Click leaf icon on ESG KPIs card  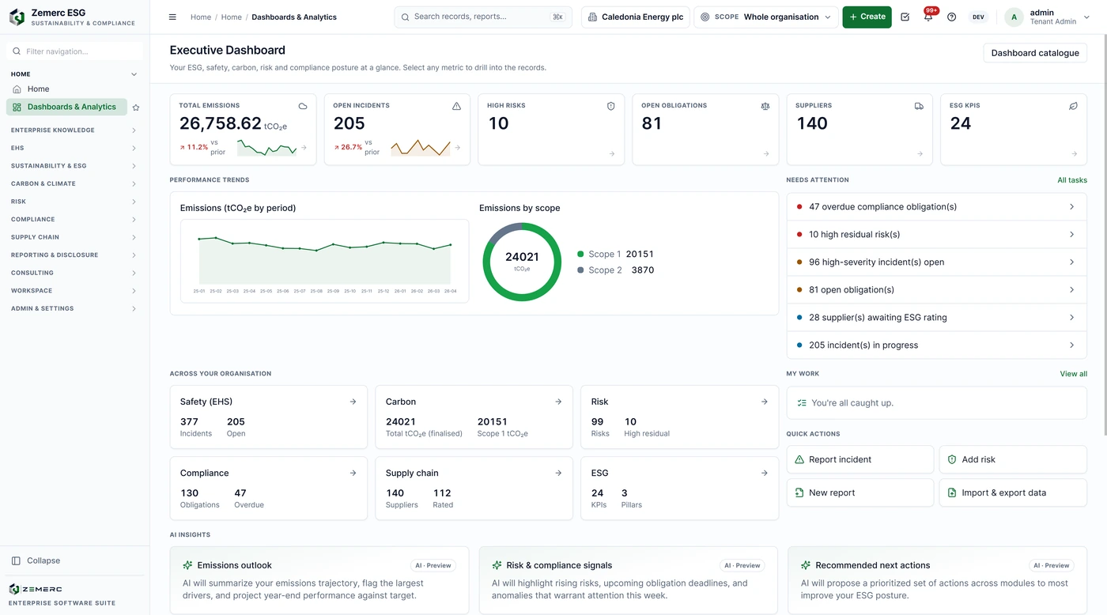[x=1073, y=106]
